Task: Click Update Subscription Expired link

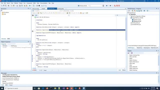Action: 110,1
